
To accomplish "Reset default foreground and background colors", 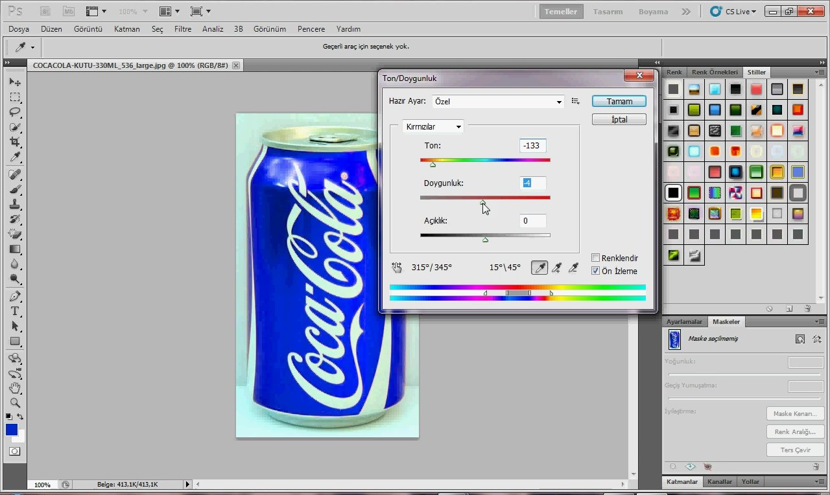I will 9,417.
